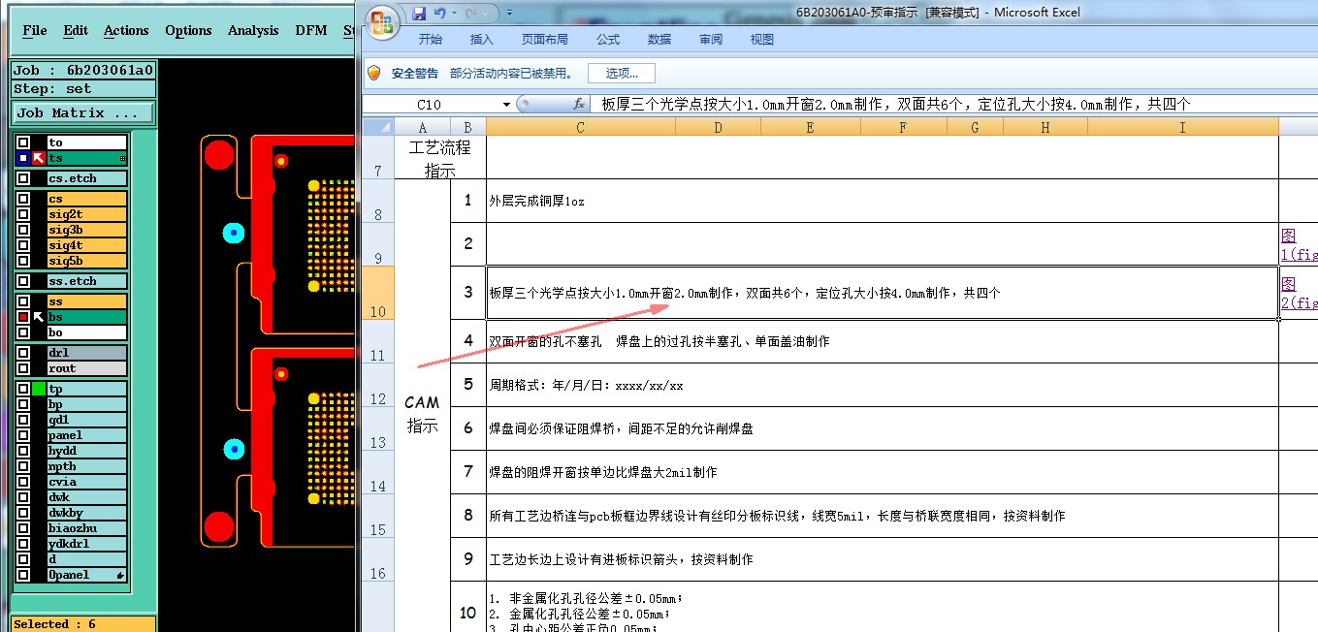Click the Selected : 6 status entry
Screen dimensions: 1318x632
point(83,623)
